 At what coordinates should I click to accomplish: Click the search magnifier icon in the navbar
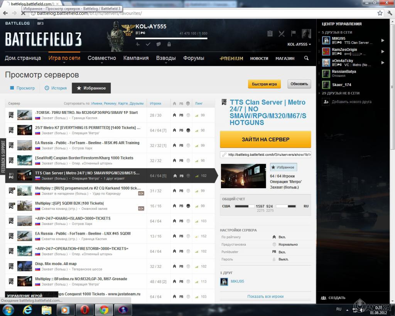[x=306, y=58]
